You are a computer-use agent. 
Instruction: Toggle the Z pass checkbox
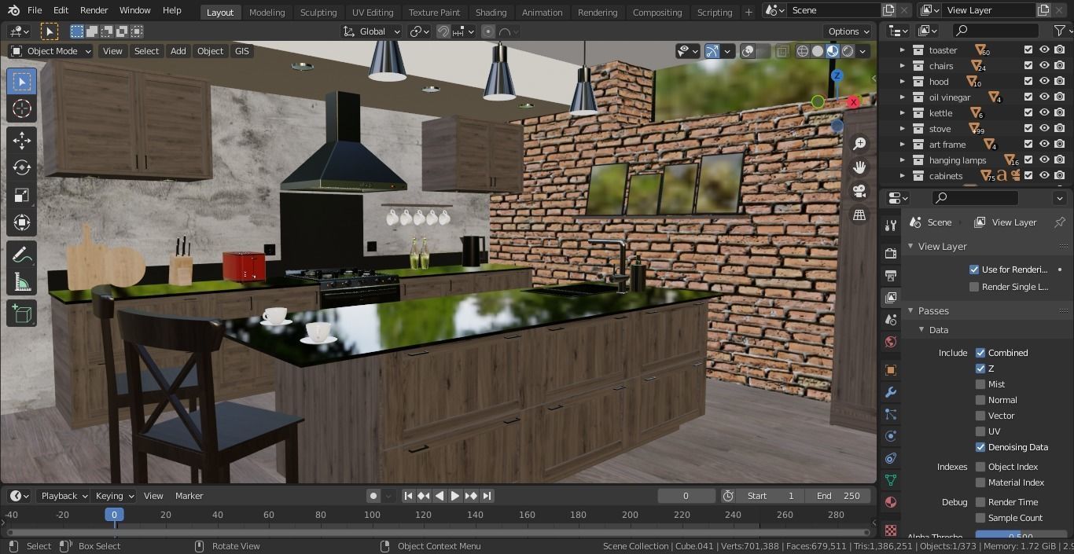coord(980,369)
